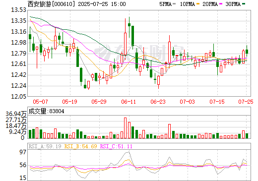Click the RSI_A:59.19 indicator label
Viewport: 258px width, 181px height.
[45, 146]
